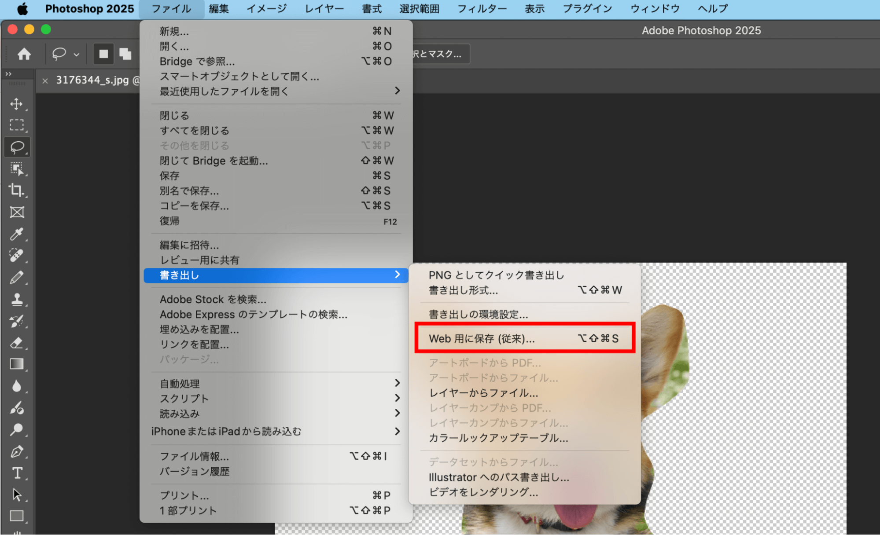Switch to the 3176344_s.jpg document tab
This screenshot has width=880, height=535.
point(92,80)
